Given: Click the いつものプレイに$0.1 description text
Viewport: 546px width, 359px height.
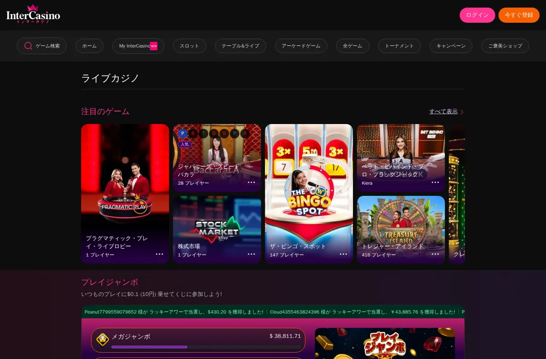Looking at the screenshot, I should point(152,294).
